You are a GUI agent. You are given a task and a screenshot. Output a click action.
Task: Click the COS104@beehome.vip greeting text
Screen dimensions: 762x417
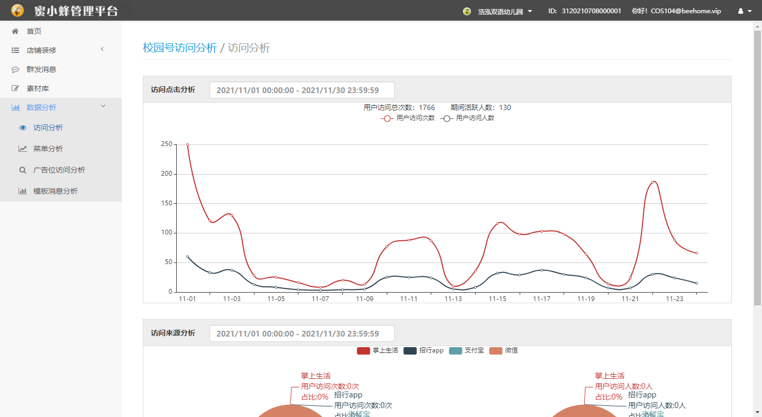[676, 11]
